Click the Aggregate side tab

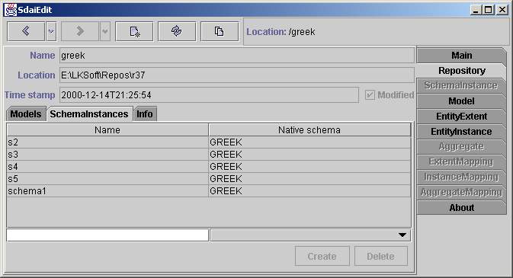point(461,146)
